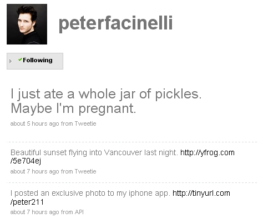Click the /peter211 part of the tinyurl link
The width and height of the screenshot is (258, 218).
click(27, 202)
